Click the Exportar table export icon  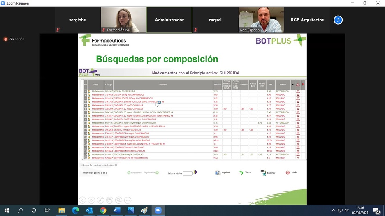point(263,173)
